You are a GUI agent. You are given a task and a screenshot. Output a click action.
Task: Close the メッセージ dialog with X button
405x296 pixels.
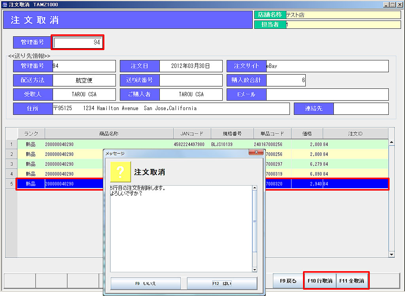pos(256,152)
